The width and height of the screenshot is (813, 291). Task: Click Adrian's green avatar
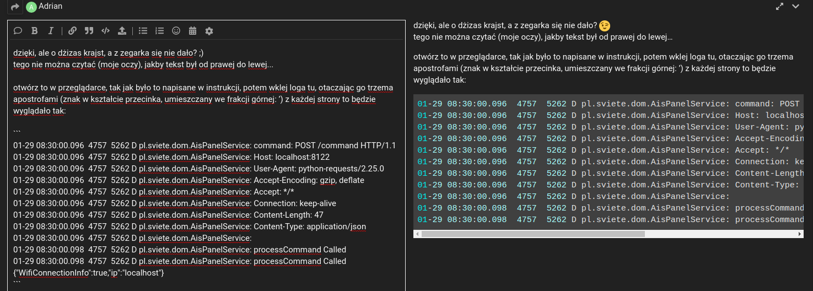(x=31, y=7)
